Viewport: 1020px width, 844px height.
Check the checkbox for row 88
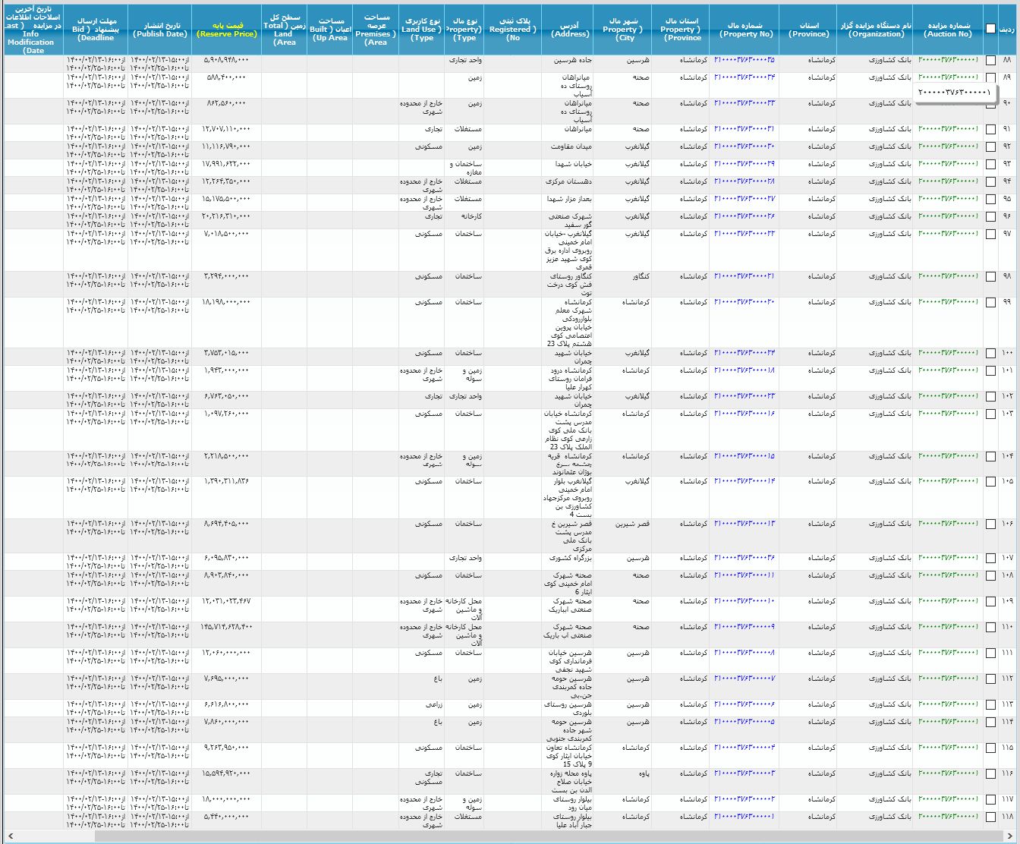990,61
